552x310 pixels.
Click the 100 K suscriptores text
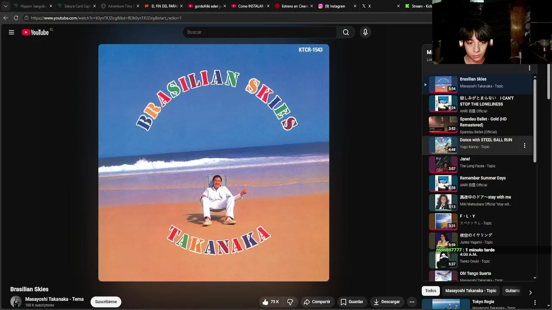pyautogui.click(x=40, y=305)
